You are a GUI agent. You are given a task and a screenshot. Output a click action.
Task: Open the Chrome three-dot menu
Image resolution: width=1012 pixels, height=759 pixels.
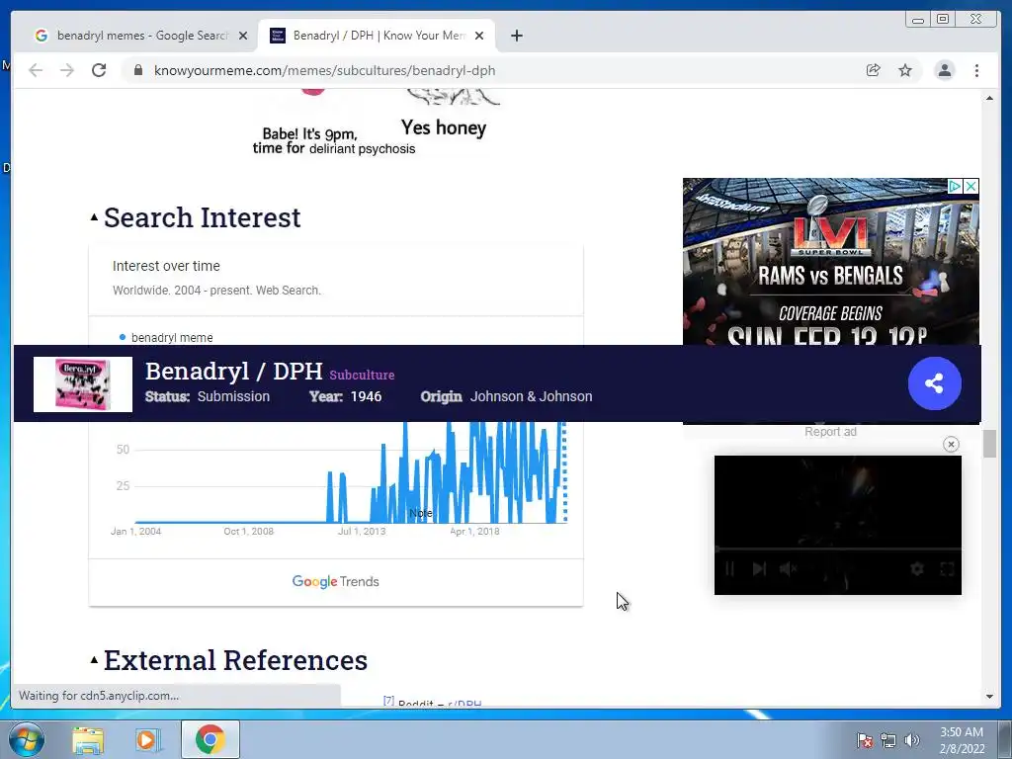[976, 70]
